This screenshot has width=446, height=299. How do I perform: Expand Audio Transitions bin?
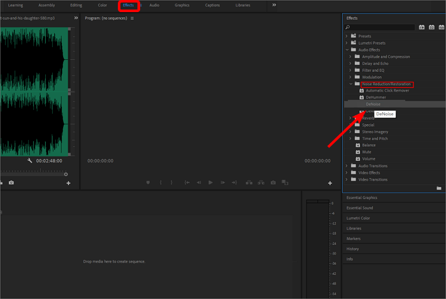(347, 166)
